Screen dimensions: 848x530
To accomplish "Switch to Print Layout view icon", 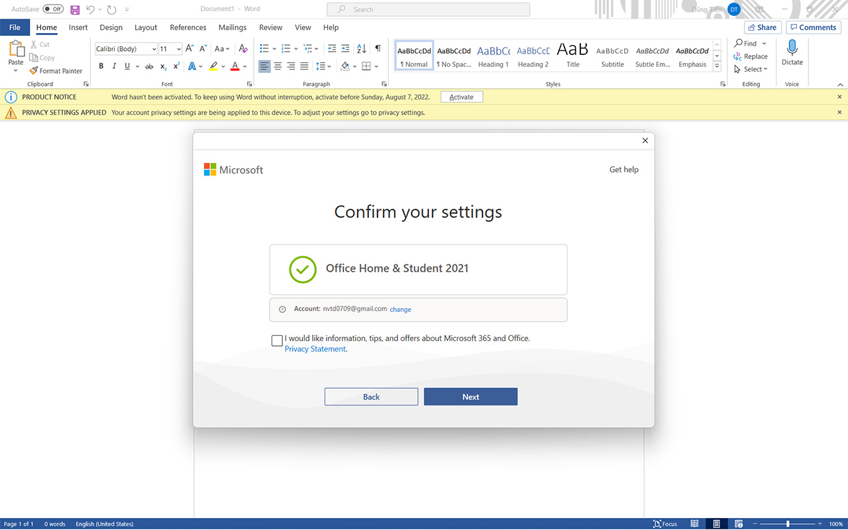I will tap(716, 524).
